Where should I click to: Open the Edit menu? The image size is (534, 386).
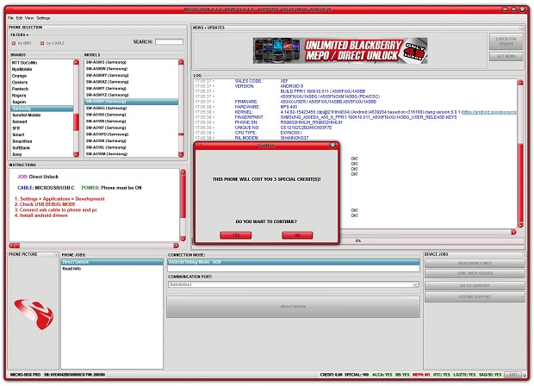19,18
